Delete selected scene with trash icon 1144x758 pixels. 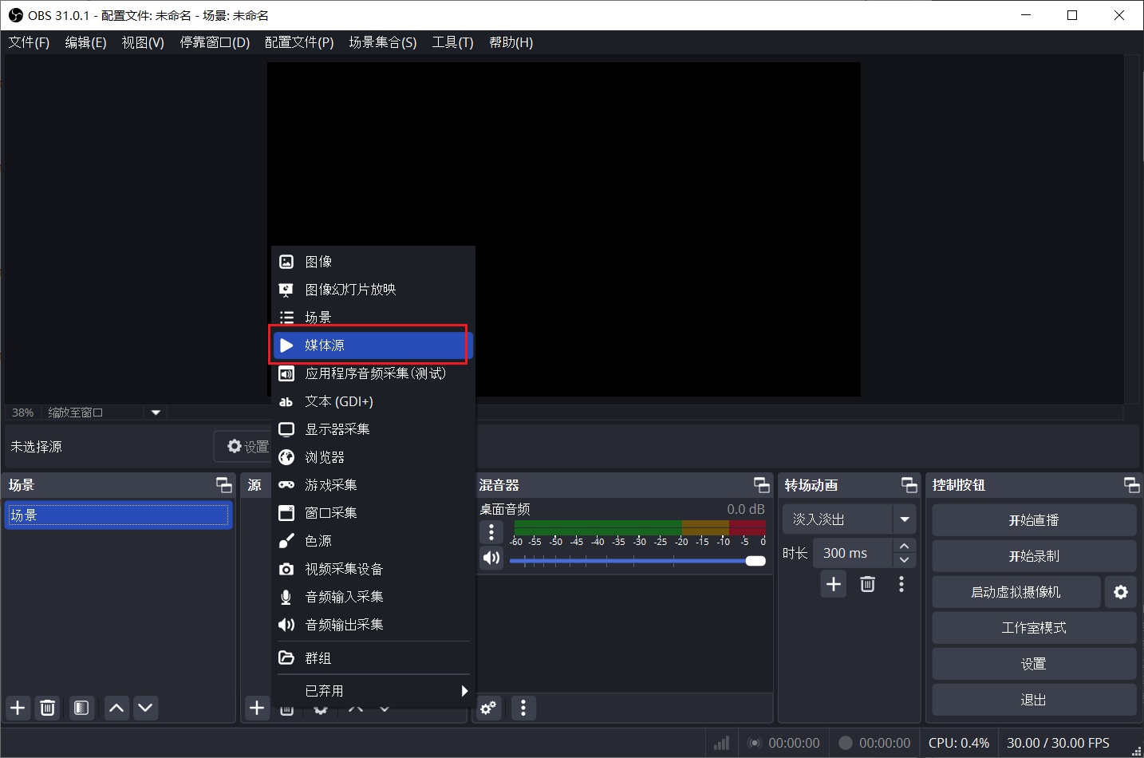point(48,708)
